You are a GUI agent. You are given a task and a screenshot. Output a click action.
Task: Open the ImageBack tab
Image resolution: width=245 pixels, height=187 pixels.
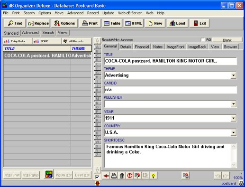tap(197, 47)
